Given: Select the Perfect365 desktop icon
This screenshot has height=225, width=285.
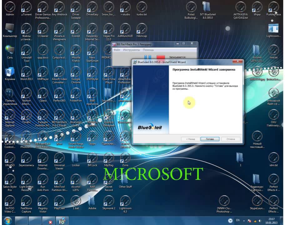Looking at the screenshot, I should (59, 95).
